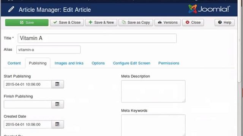243x136 pixels.
Task: Select the Publishing tab
Action: coord(38,63)
